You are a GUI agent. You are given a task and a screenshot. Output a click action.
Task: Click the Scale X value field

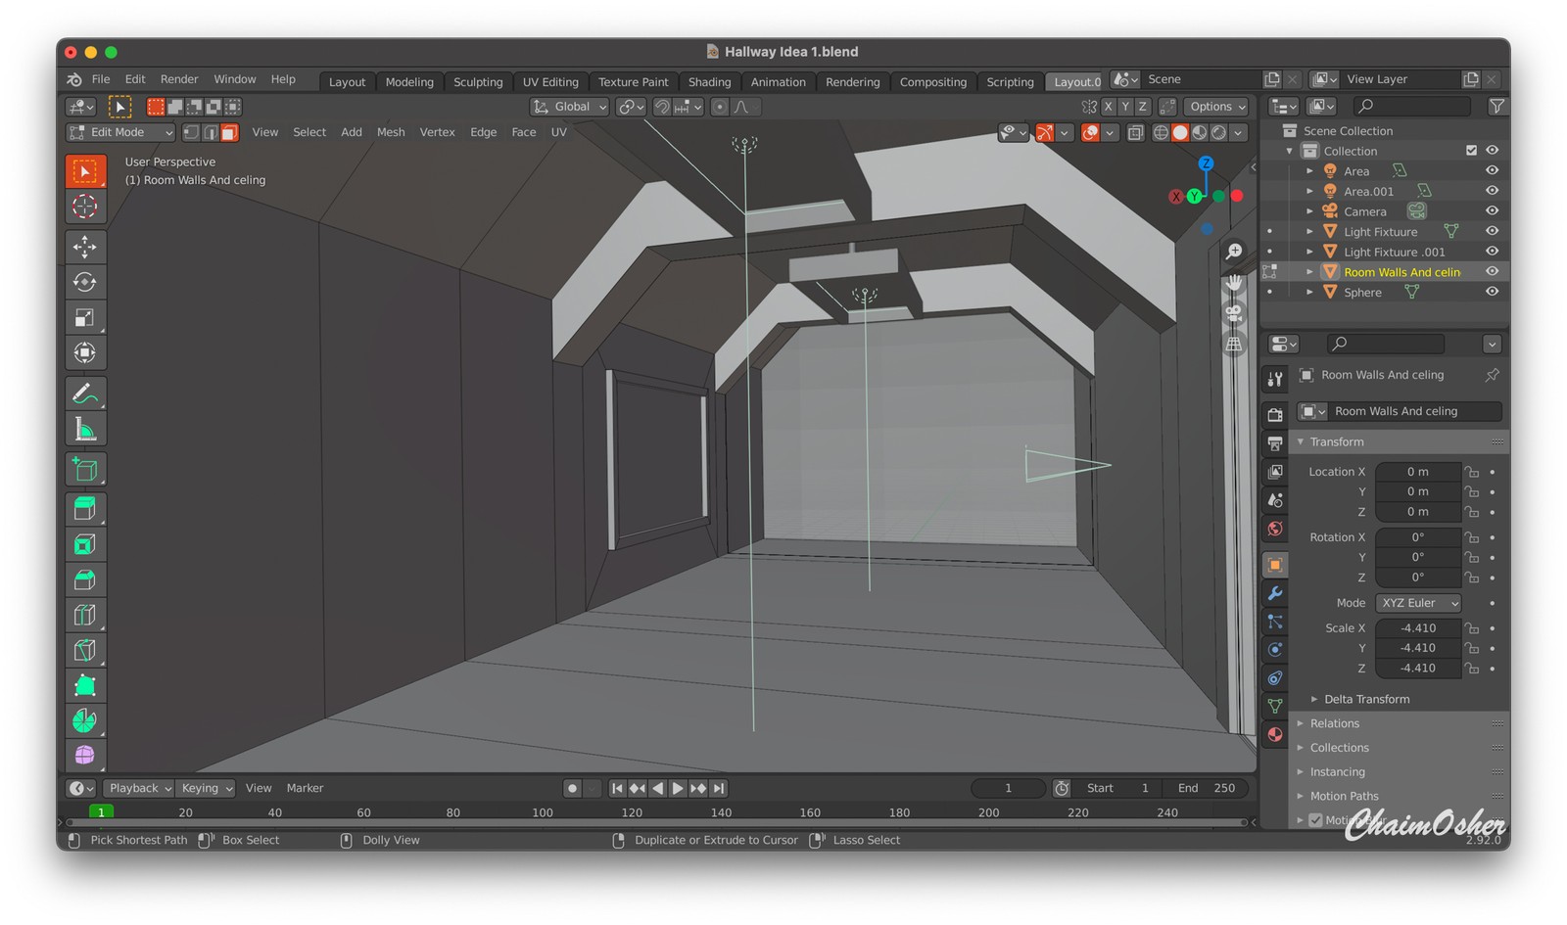[x=1417, y=628]
